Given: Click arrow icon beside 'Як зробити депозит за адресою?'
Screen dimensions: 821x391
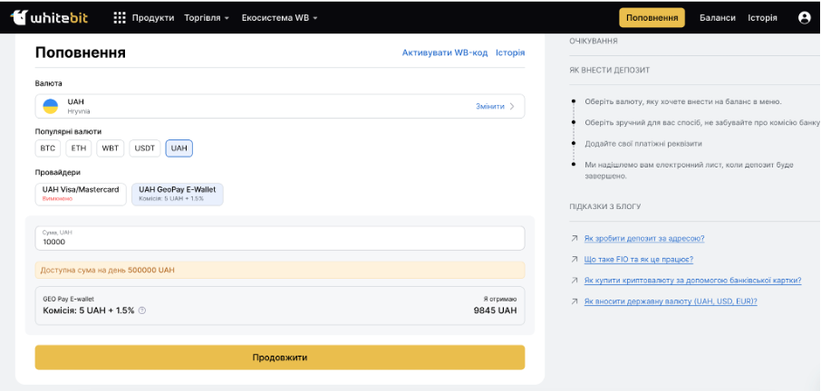Looking at the screenshot, I should (575, 239).
